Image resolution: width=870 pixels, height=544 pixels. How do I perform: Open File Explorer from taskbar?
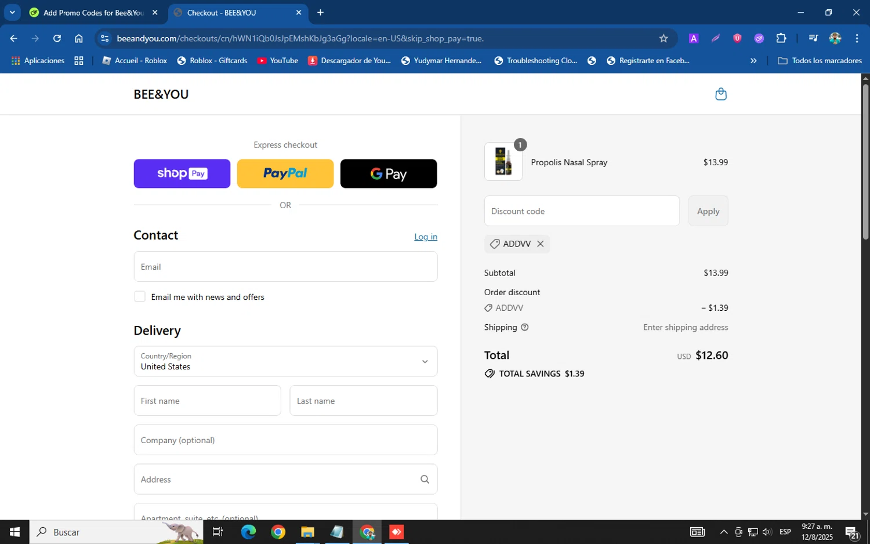[307, 532]
